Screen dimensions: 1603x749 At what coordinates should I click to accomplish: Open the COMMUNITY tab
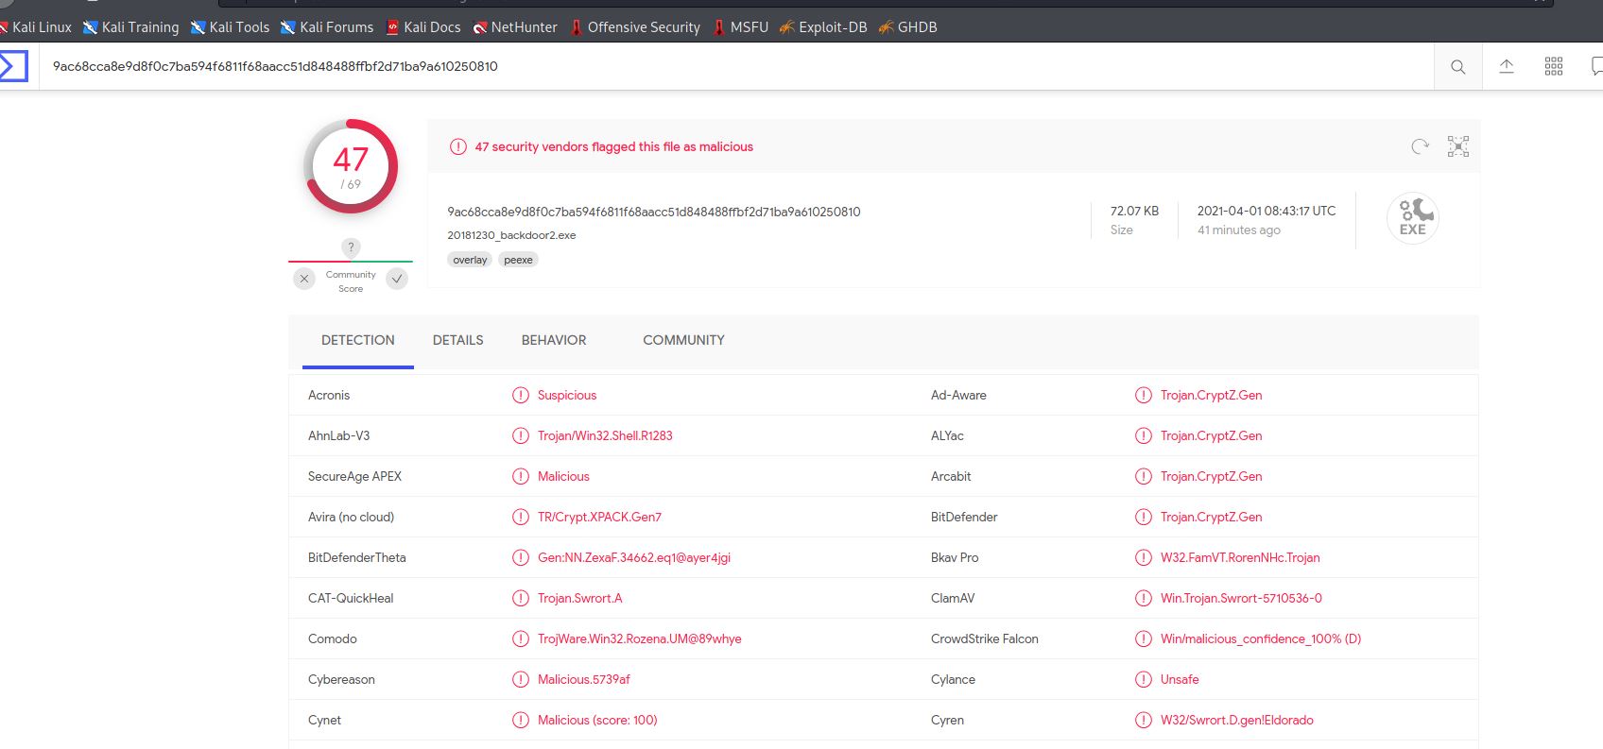[684, 340]
